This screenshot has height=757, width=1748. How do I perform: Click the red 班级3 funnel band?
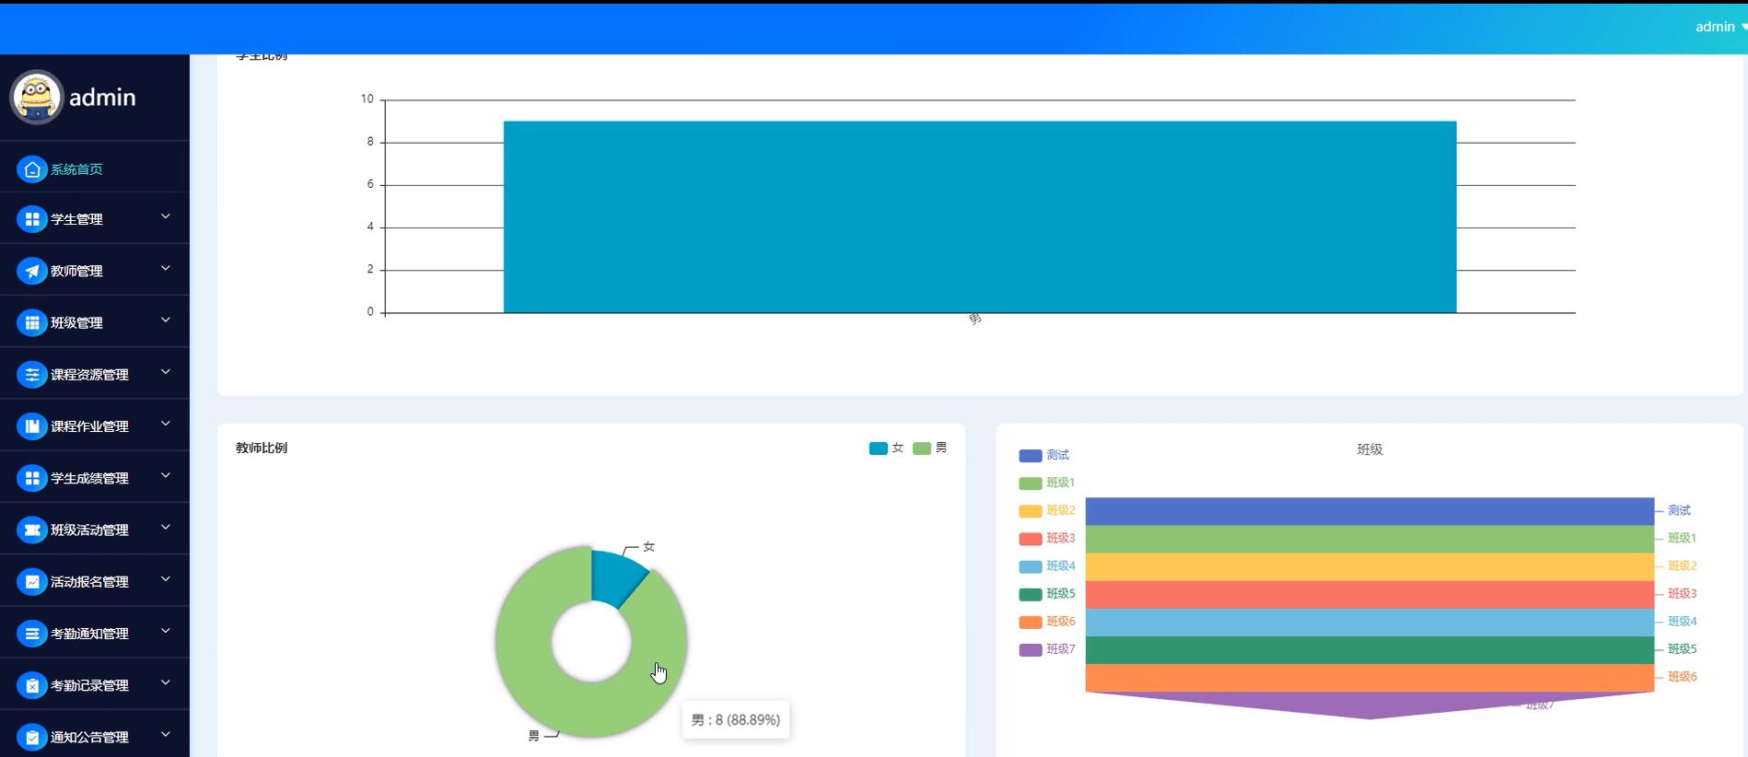pyautogui.click(x=1369, y=594)
